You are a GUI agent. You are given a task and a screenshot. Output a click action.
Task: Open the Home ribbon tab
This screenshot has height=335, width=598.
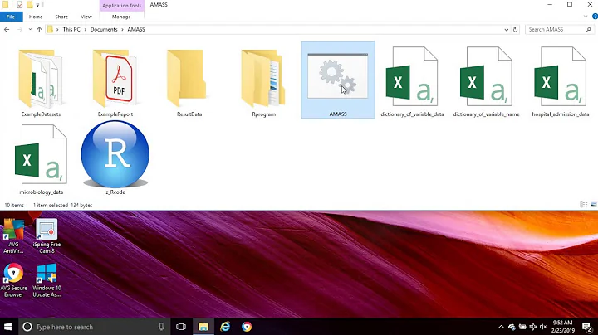(36, 17)
